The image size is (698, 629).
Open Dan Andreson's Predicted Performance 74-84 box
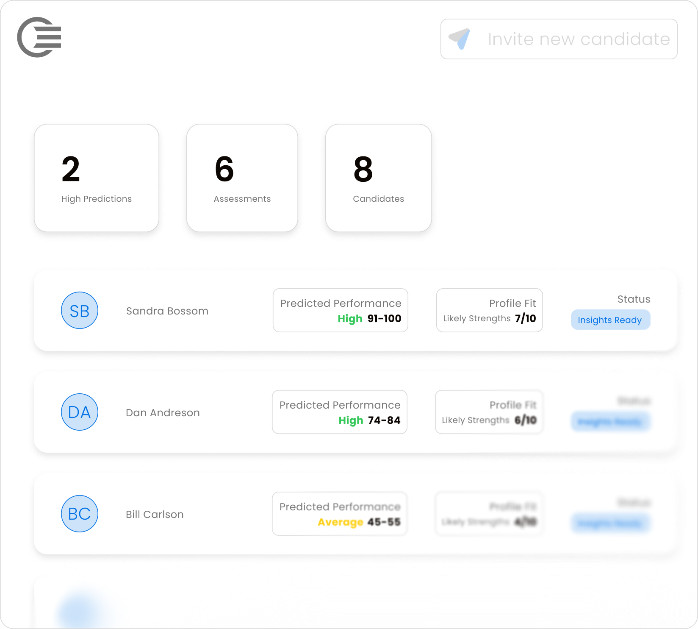click(x=340, y=412)
